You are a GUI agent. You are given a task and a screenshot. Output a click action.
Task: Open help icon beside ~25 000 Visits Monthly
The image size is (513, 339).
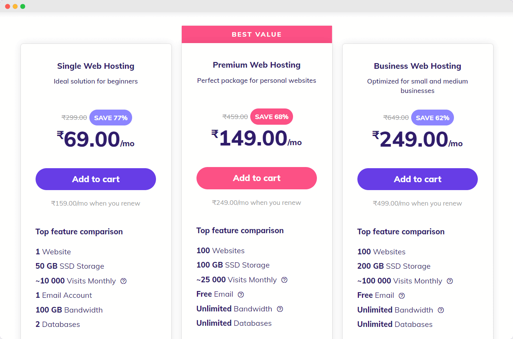[284, 280]
